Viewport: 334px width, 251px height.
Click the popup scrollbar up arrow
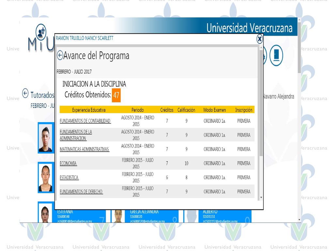(261, 48)
